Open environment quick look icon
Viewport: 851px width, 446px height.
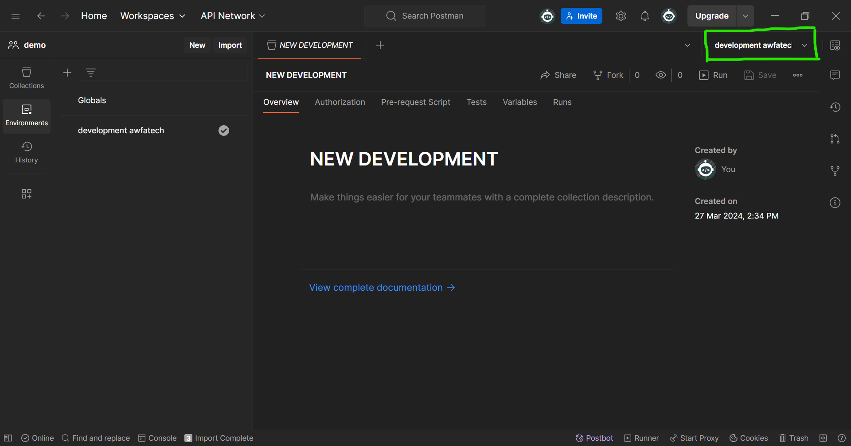835,45
